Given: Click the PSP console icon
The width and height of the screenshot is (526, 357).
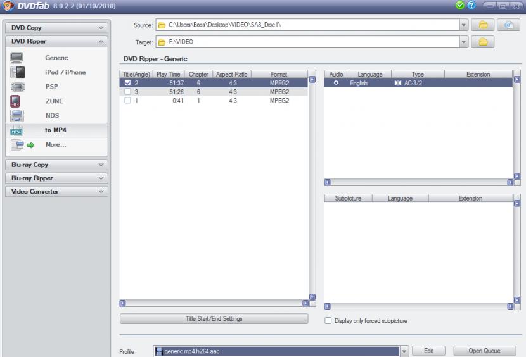Looking at the screenshot, I should (18, 87).
